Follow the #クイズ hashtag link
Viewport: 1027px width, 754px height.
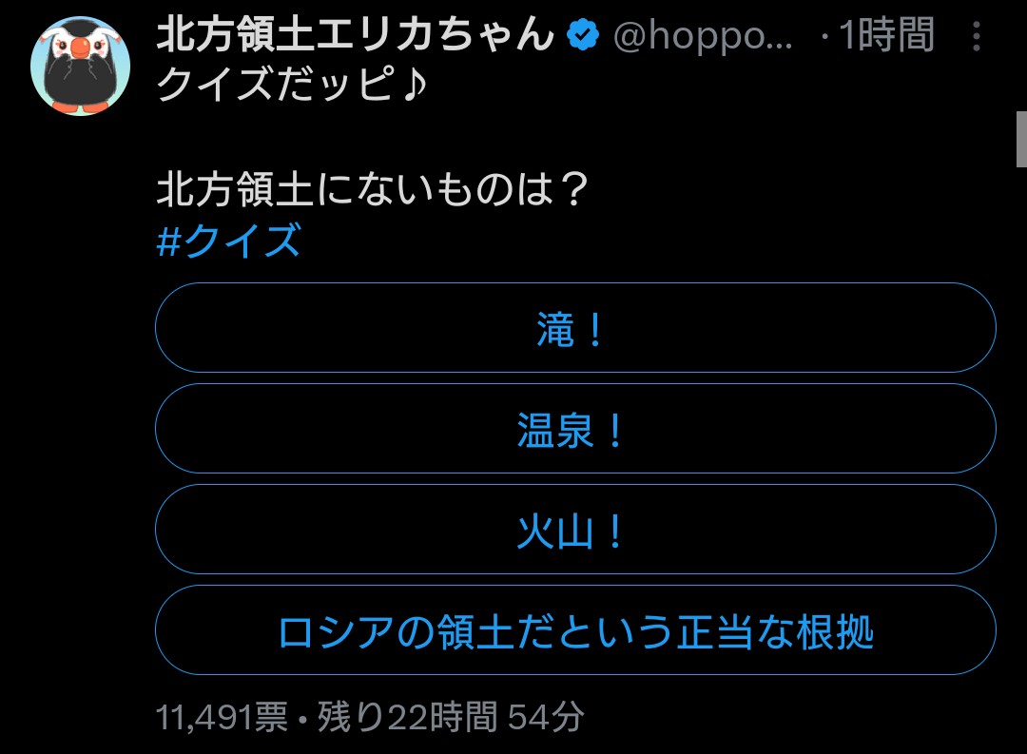[x=228, y=242]
